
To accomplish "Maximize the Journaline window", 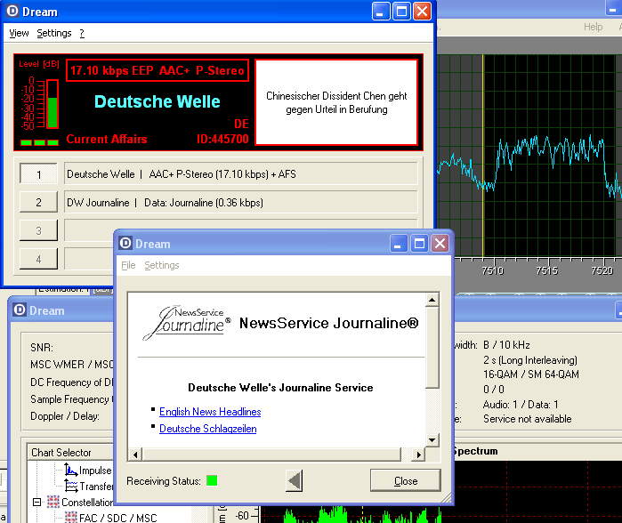I will tap(420, 243).
